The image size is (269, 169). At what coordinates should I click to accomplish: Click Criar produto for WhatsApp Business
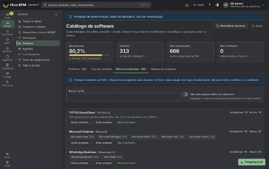pos(104,163)
